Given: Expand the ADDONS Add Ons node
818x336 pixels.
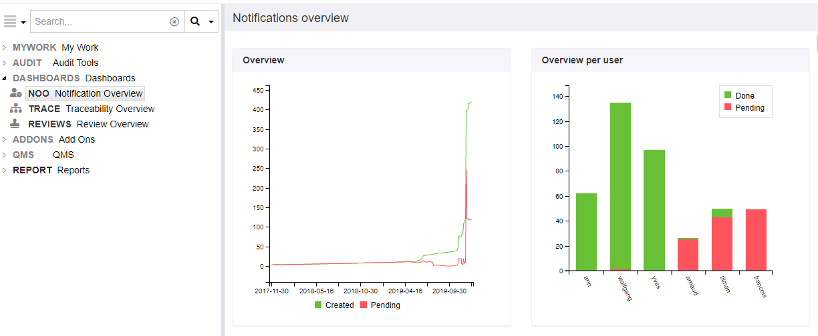Looking at the screenshot, I should [4, 139].
